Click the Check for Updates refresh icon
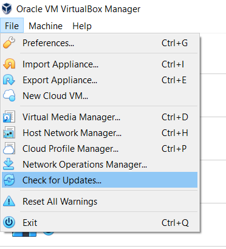Viewport: 226px width, 249px height. pyautogui.click(x=9, y=180)
